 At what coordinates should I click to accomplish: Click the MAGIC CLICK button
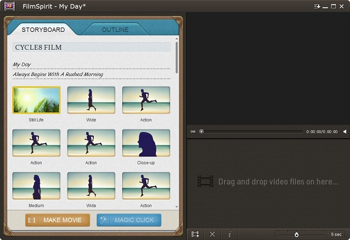click(x=129, y=220)
